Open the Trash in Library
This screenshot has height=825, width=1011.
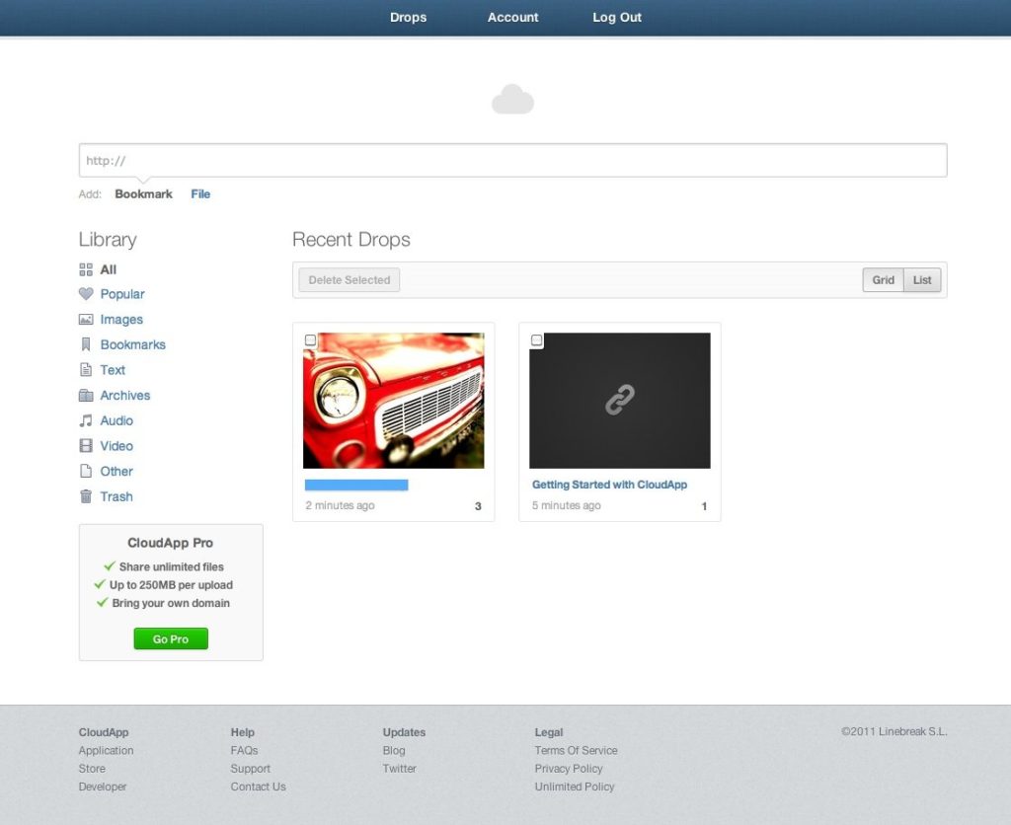coord(117,496)
